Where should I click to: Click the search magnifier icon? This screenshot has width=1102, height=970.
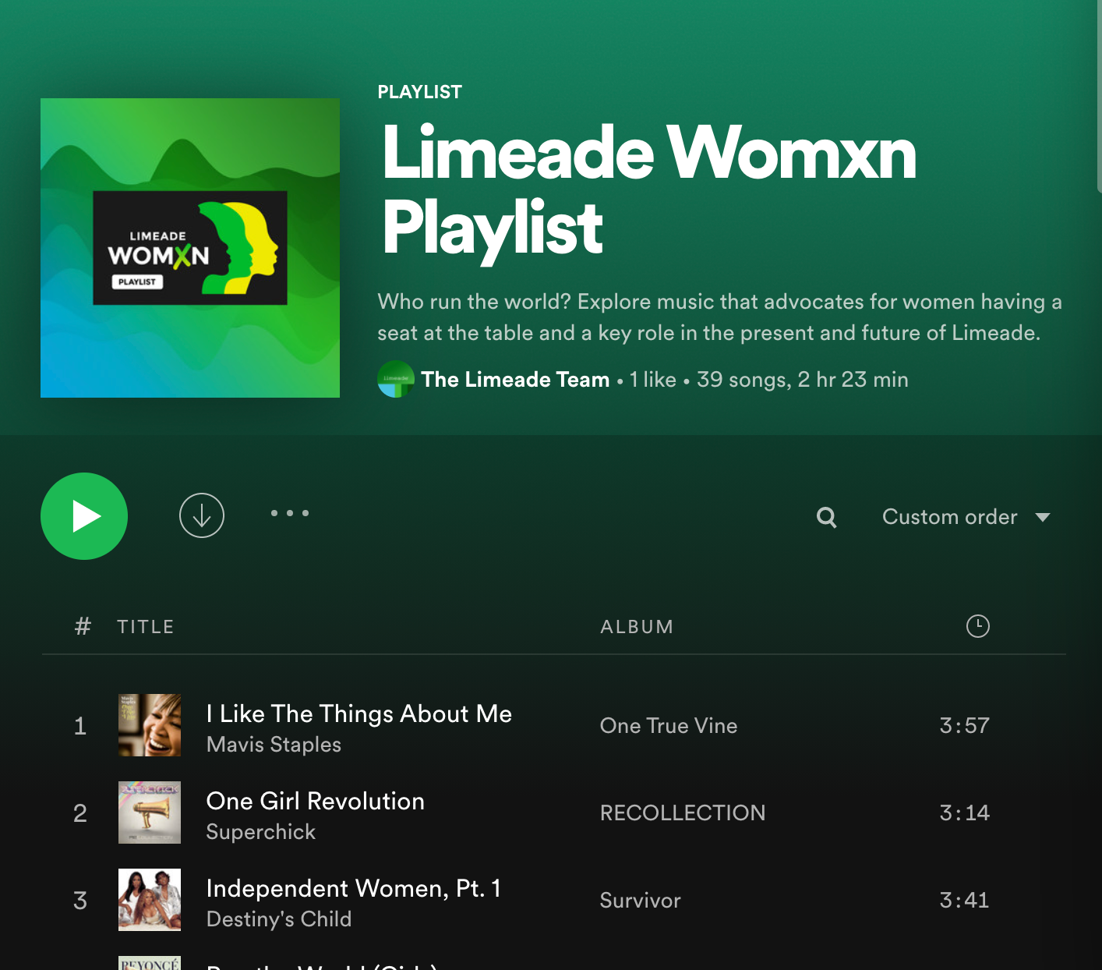click(826, 517)
